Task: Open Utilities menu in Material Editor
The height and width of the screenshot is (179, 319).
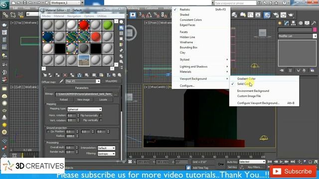Action: (102, 16)
